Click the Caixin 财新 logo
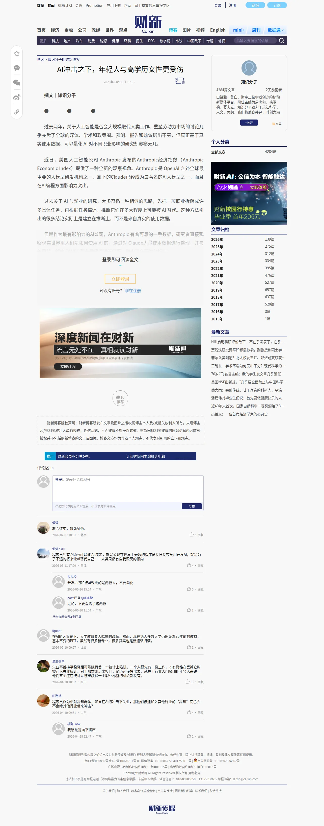324x826 pixels. click(148, 24)
